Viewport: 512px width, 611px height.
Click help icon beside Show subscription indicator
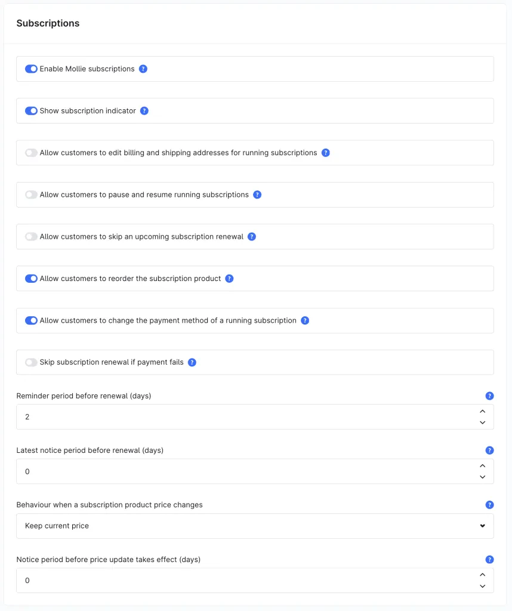[144, 111]
